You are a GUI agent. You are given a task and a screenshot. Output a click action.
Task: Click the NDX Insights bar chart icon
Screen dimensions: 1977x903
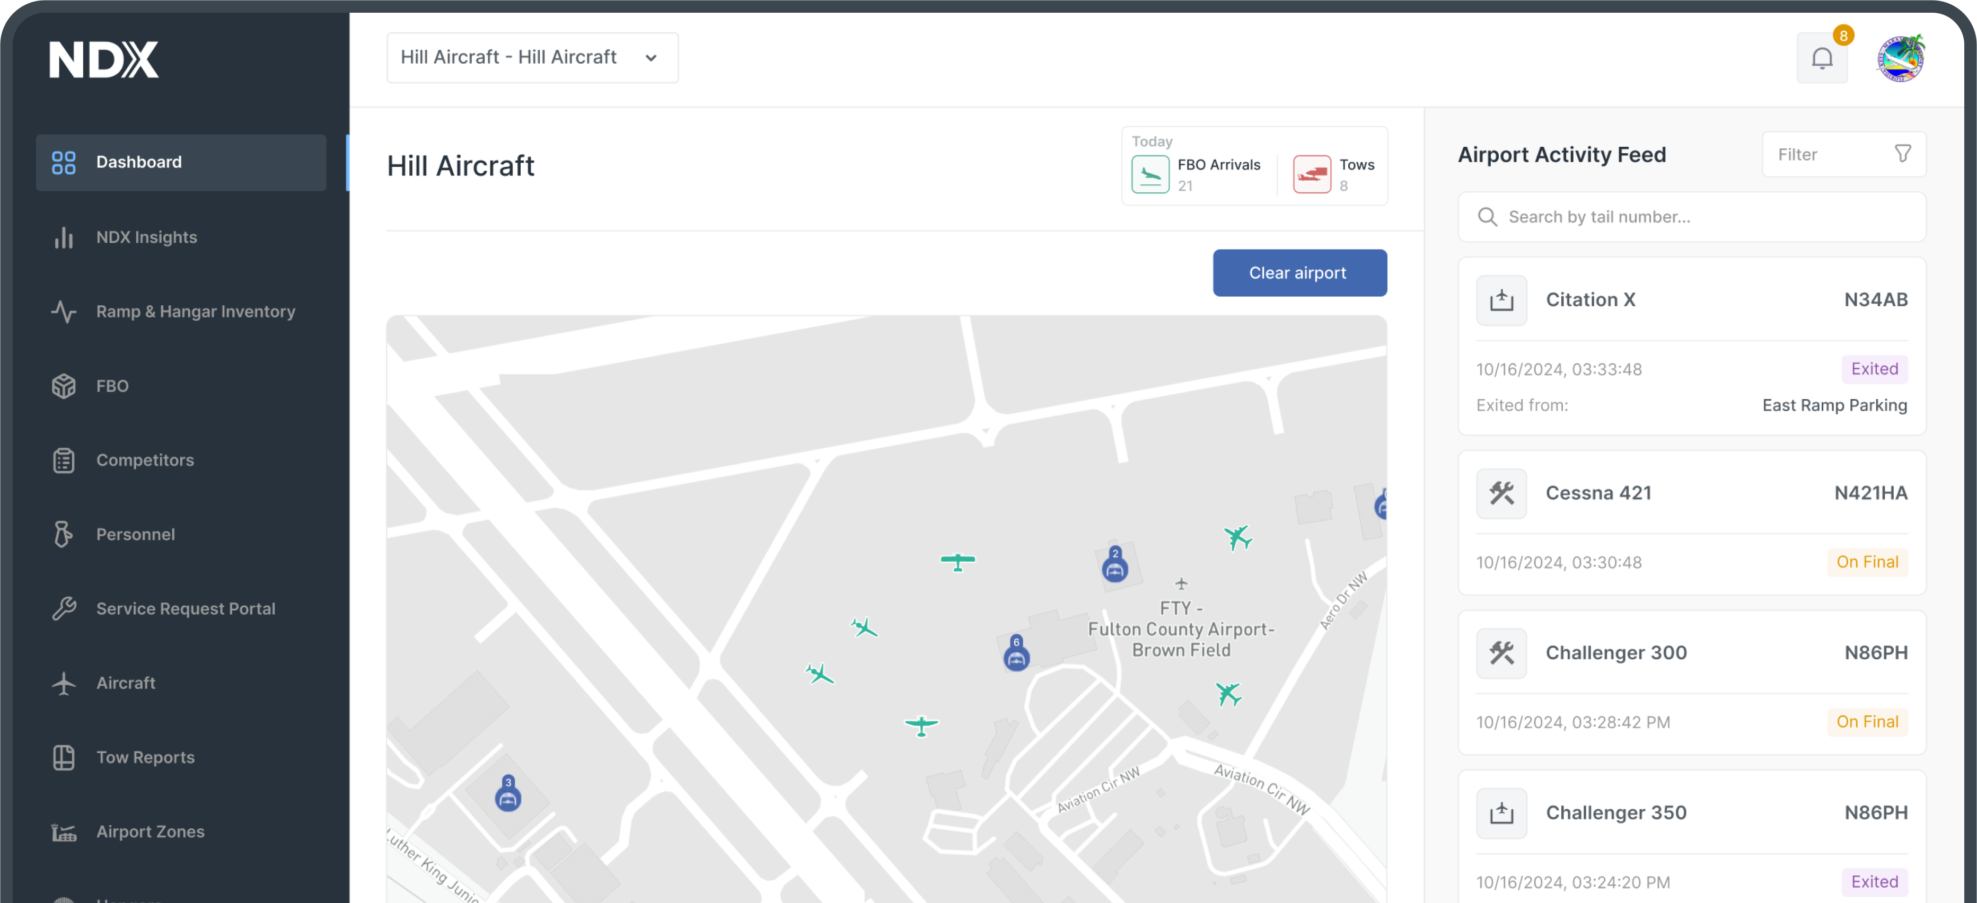pos(64,237)
